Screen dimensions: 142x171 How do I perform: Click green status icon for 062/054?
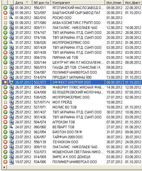click(x=5, y=132)
